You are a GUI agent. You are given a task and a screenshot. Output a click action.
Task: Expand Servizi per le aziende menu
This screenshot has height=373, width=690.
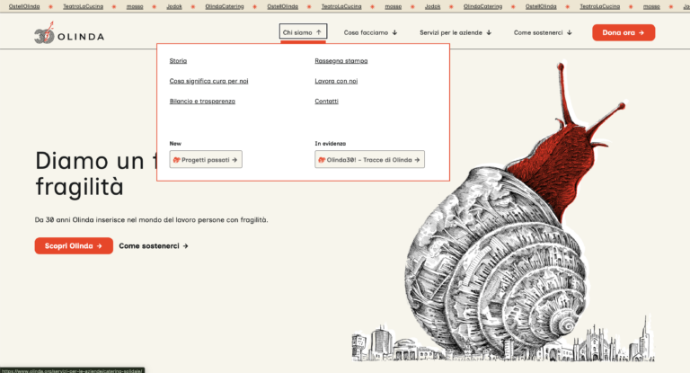click(456, 32)
